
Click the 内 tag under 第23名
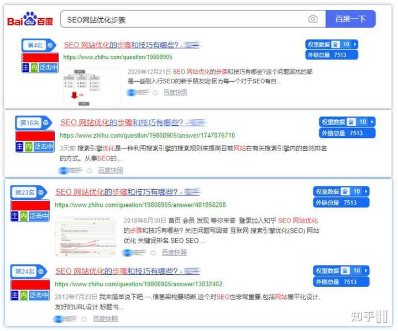[x=23, y=216]
